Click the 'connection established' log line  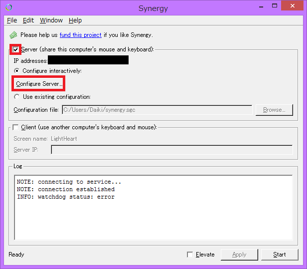pos(66,189)
